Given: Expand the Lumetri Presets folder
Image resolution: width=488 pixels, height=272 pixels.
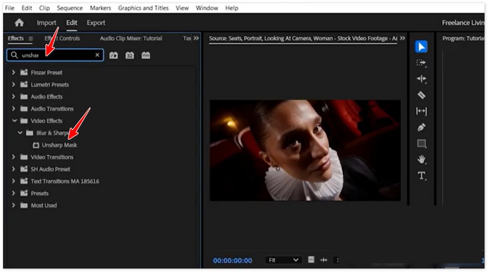Looking at the screenshot, I should point(13,85).
